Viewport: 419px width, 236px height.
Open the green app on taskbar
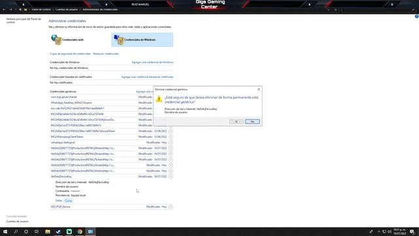click(69, 231)
